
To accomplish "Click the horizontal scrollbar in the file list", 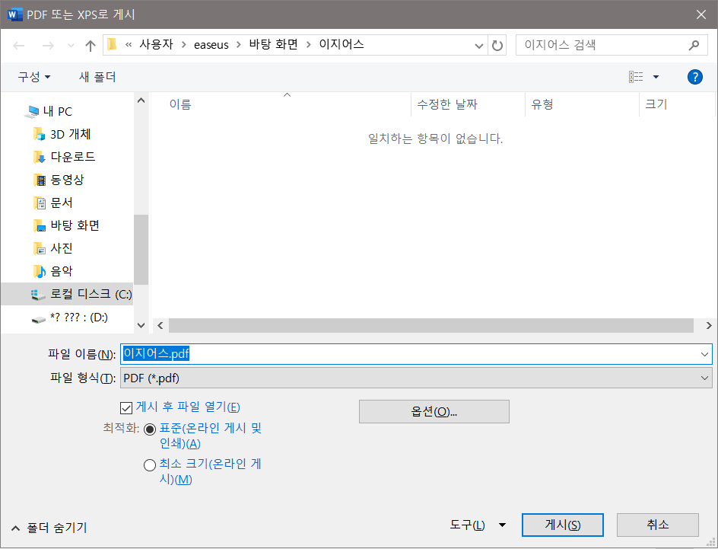I will coord(430,325).
